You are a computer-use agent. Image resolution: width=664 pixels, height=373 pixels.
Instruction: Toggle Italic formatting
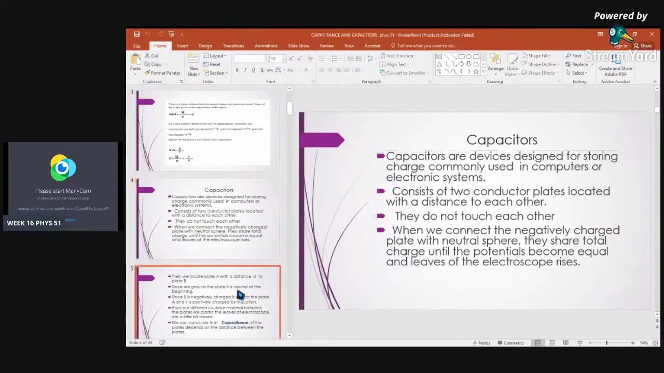click(245, 70)
